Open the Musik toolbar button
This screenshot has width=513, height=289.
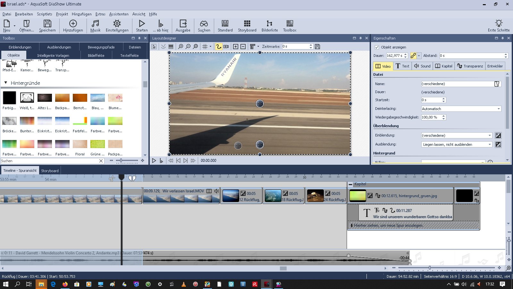pyautogui.click(x=95, y=26)
